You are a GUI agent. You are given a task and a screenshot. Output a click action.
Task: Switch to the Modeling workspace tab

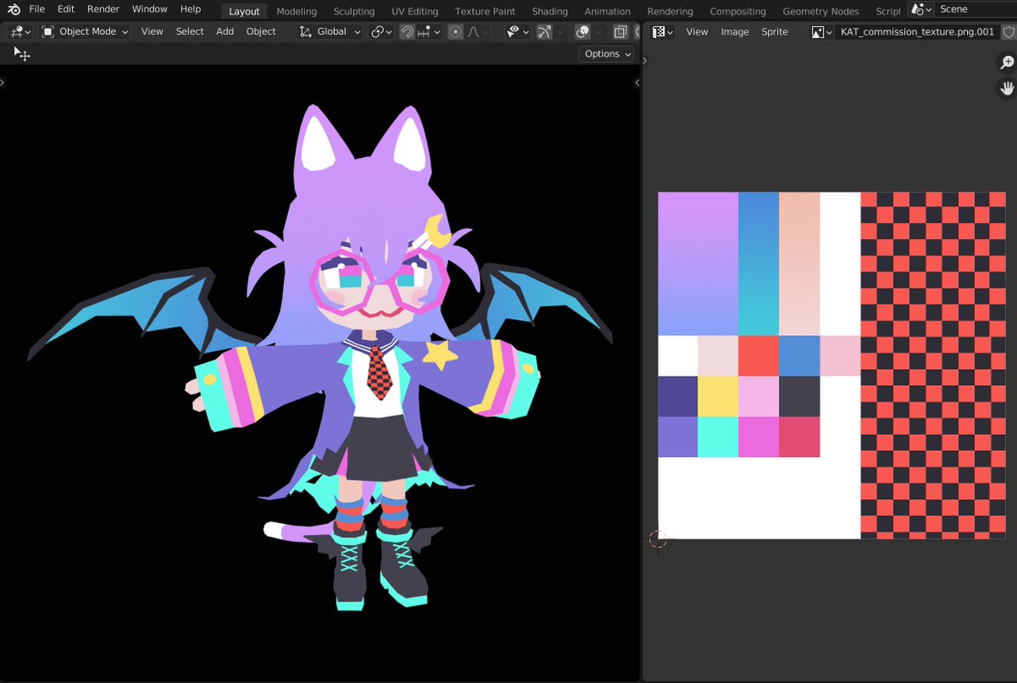click(297, 11)
